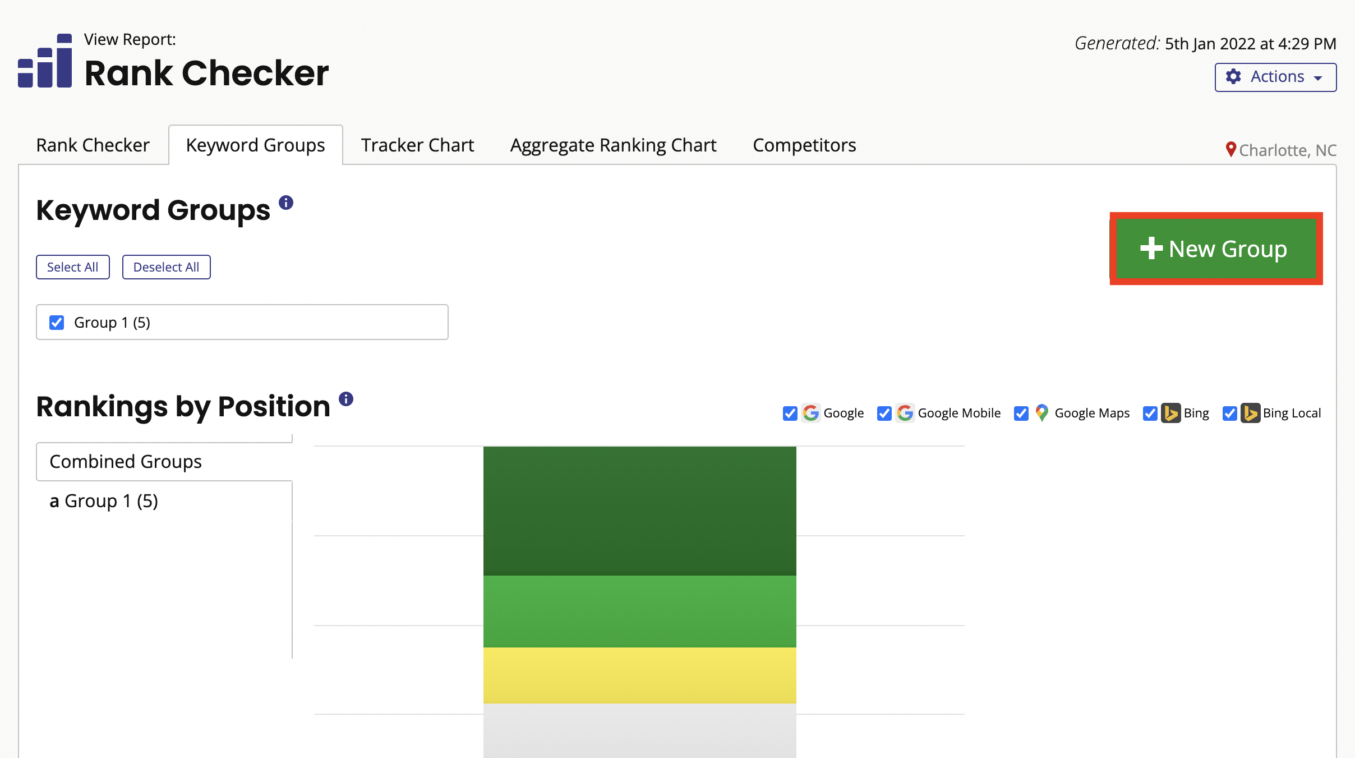The height and width of the screenshot is (758, 1355).
Task: Click the info icon next to Keyword Groups
Action: (x=287, y=203)
